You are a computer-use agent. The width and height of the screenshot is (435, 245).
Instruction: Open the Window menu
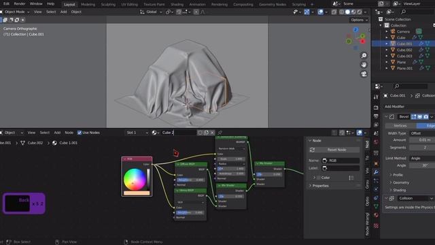click(36, 4)
